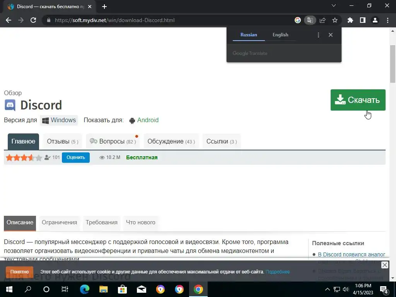396x297 pixels.
Task: Close the Google Translate popup
Action: pos(331,35)
